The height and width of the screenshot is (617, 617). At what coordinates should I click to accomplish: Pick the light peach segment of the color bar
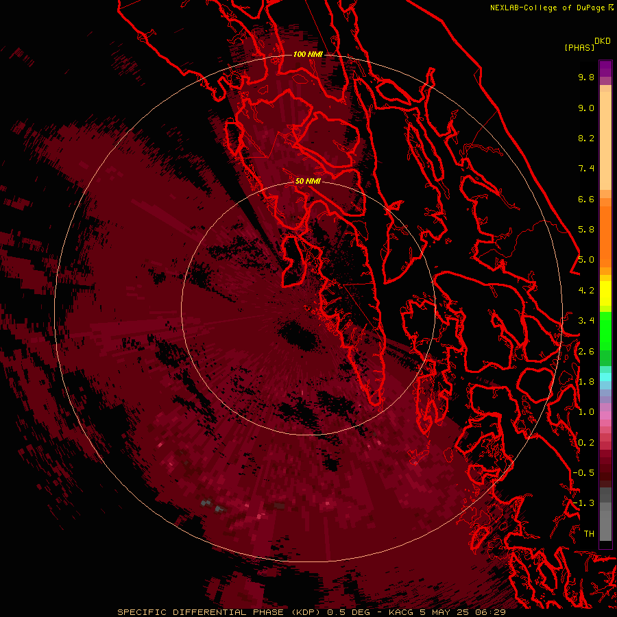[x=605, y=141]
